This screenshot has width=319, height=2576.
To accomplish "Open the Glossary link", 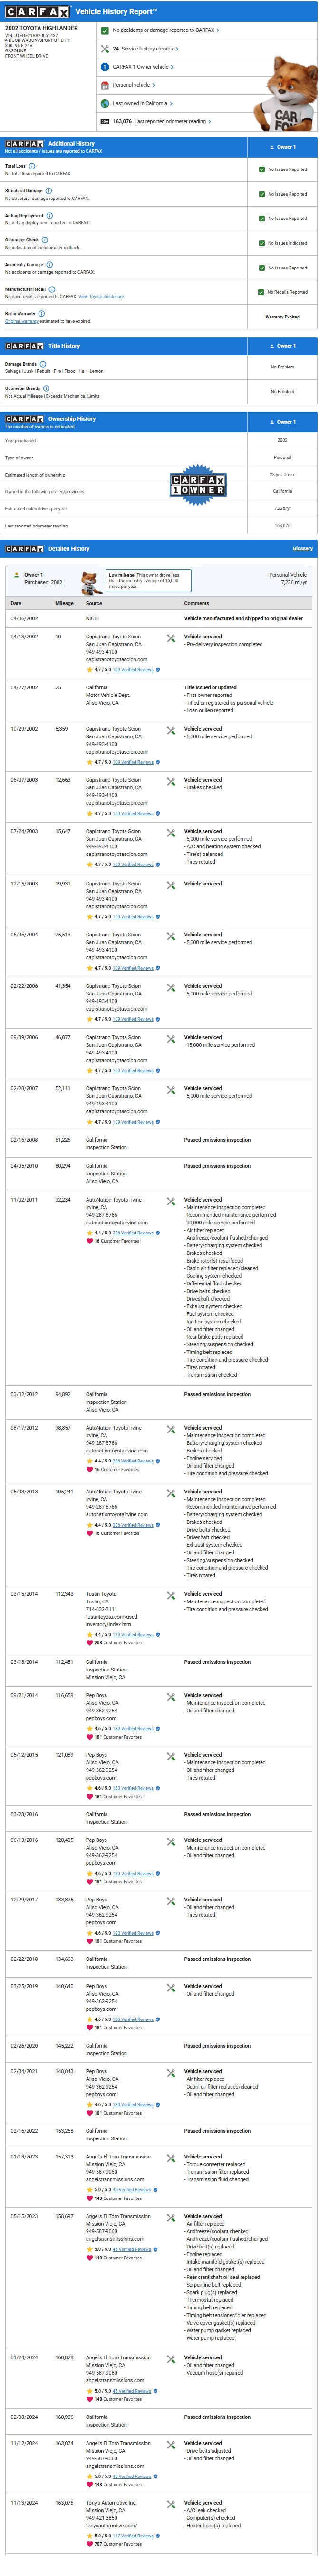I will coord(302,549).
